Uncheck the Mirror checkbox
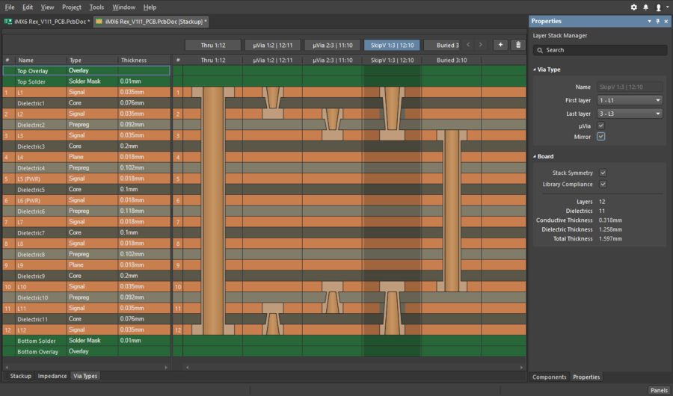This screenshot has height=396, width=673. (601, 137)
